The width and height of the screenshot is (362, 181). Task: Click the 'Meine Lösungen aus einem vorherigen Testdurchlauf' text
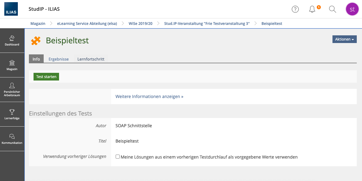tap(209, 157)
